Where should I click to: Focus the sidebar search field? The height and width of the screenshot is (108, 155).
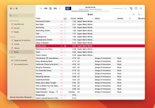click(21, 16)
